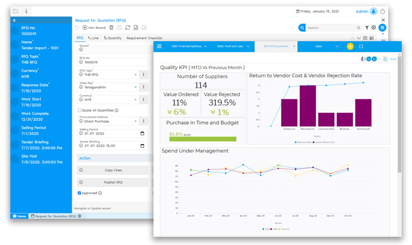Toggle the Quote All Quantities checkbox

(79, 110)
